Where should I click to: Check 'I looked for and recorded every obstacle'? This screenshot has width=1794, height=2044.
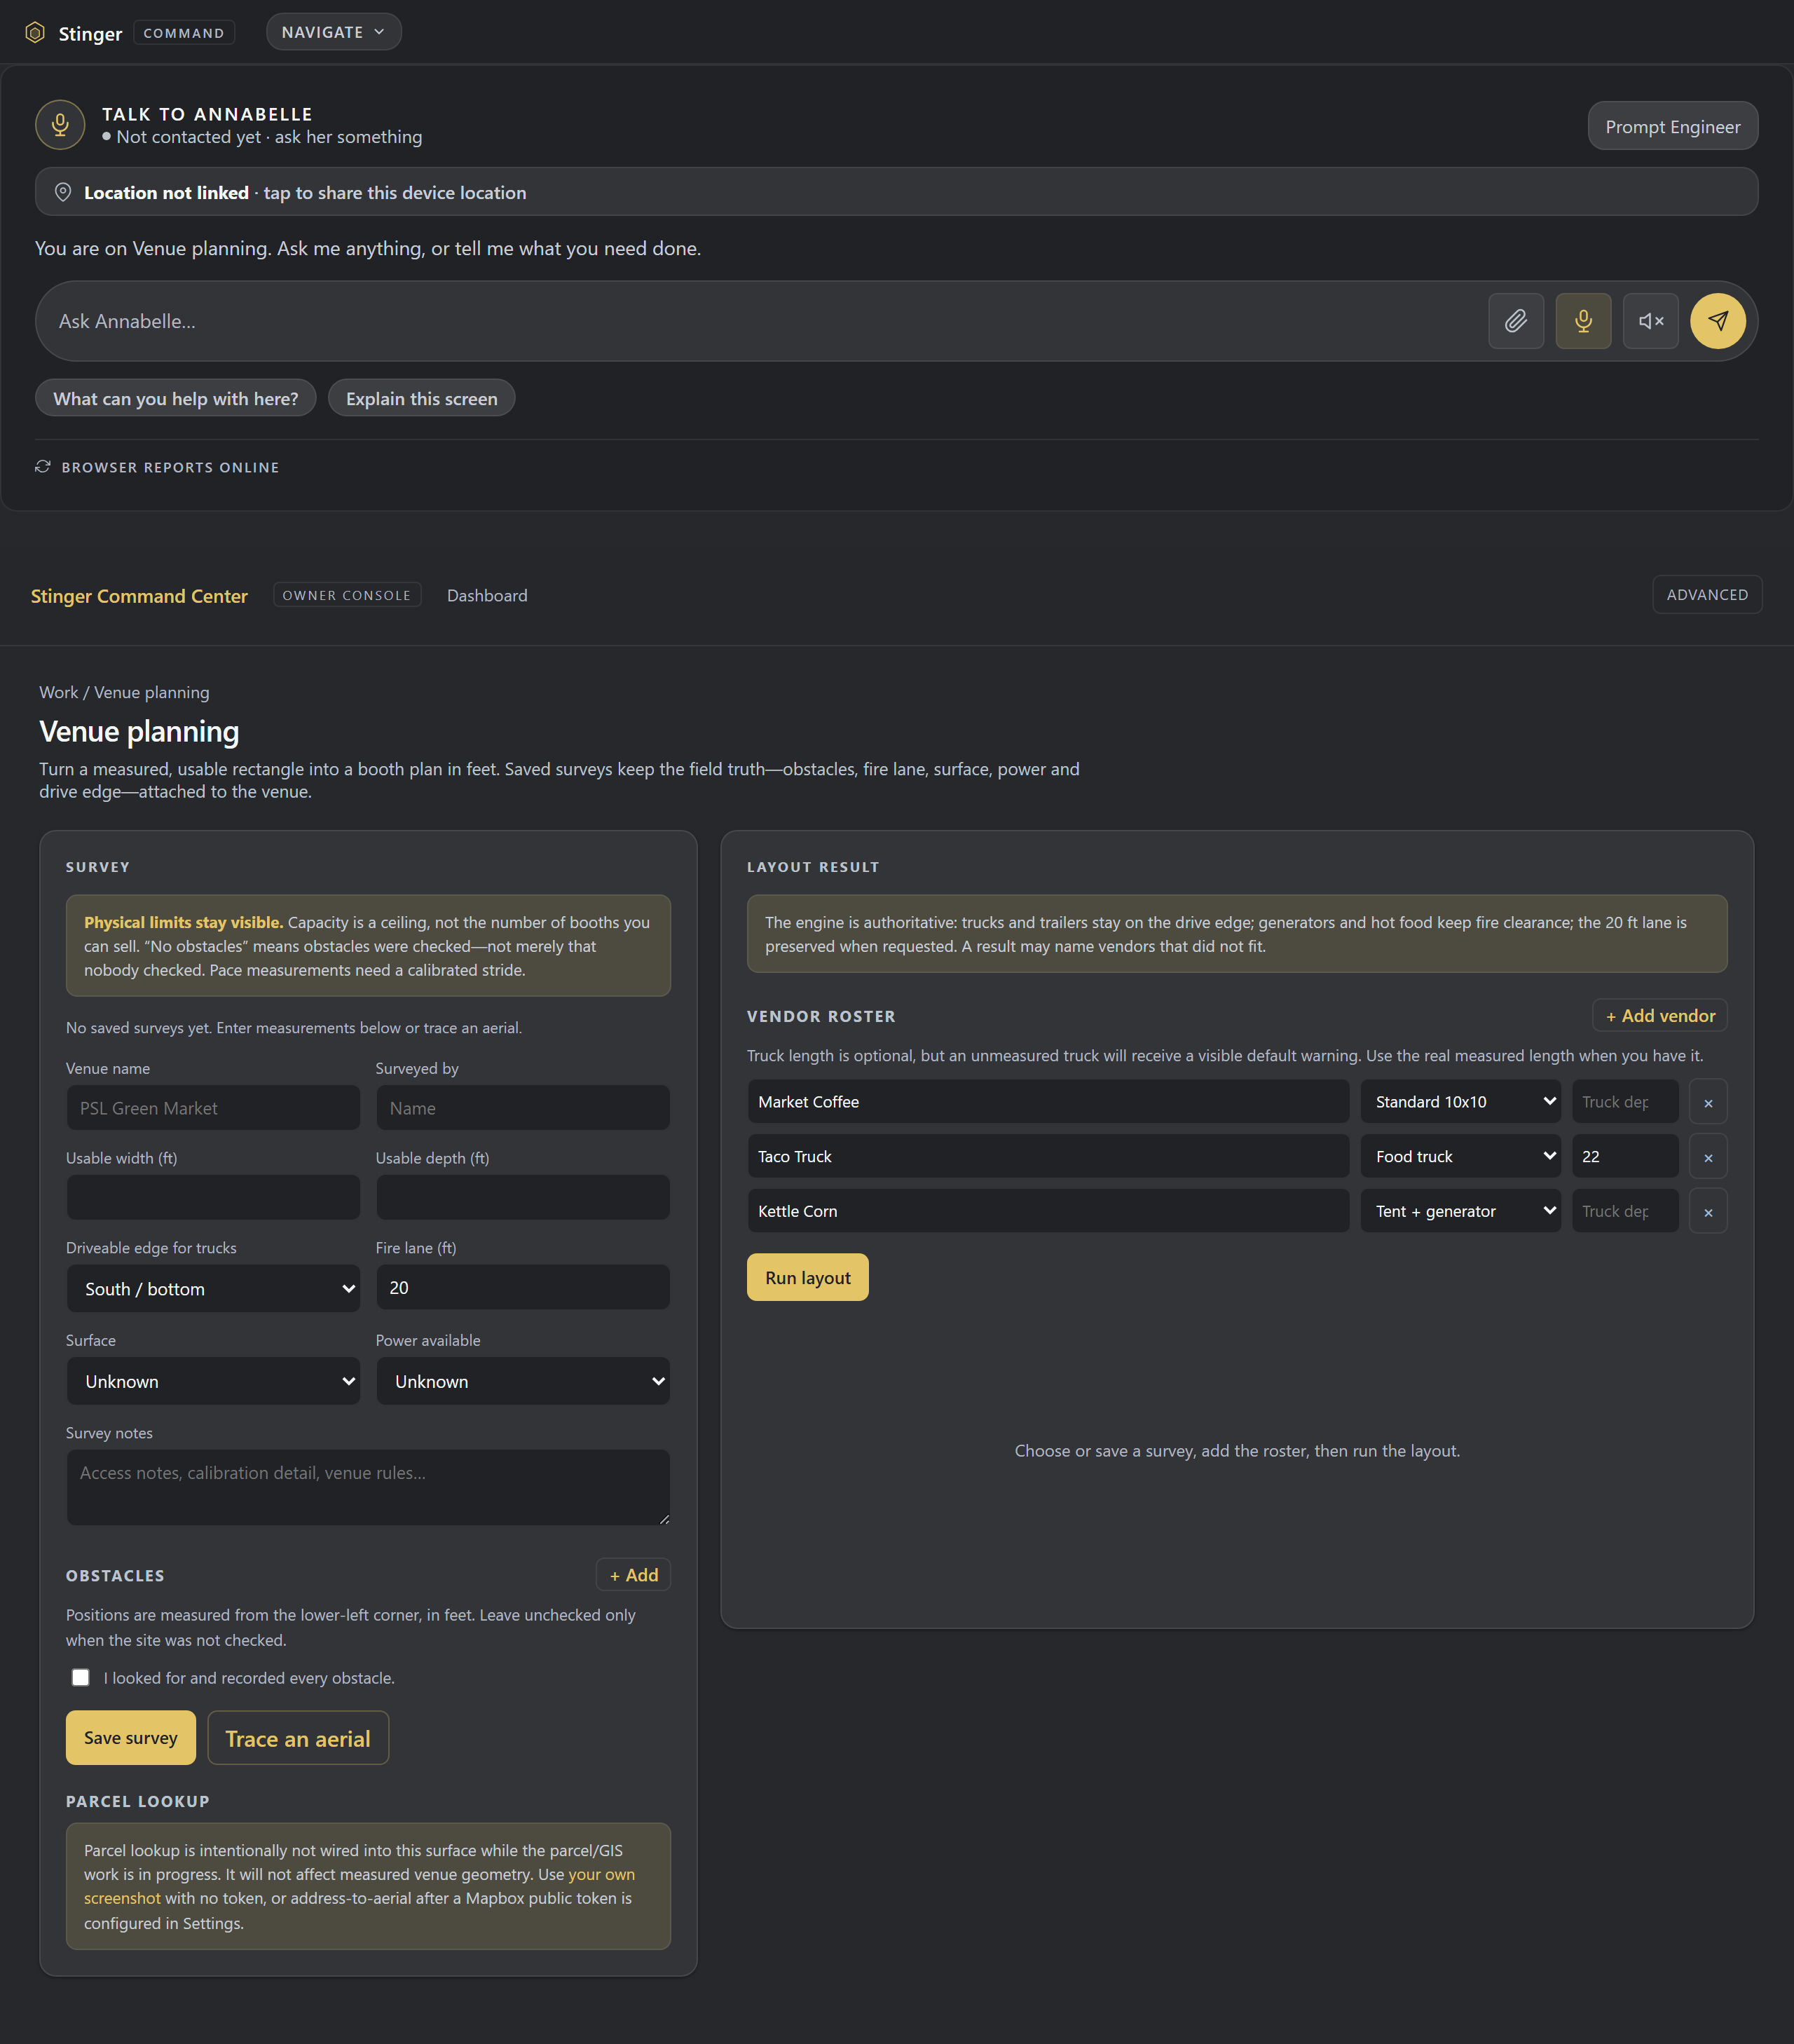(x=81, y=1677)
